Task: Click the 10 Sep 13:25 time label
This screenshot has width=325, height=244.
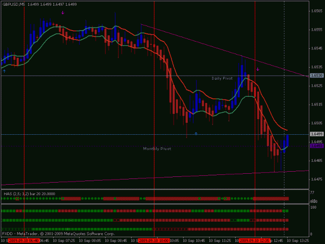Action: (298, 241)
